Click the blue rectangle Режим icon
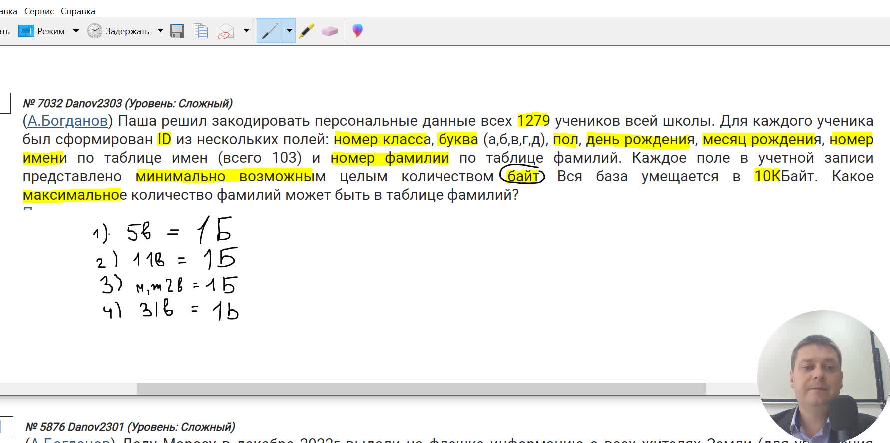890x443 pixels. [x=26, y=31]
